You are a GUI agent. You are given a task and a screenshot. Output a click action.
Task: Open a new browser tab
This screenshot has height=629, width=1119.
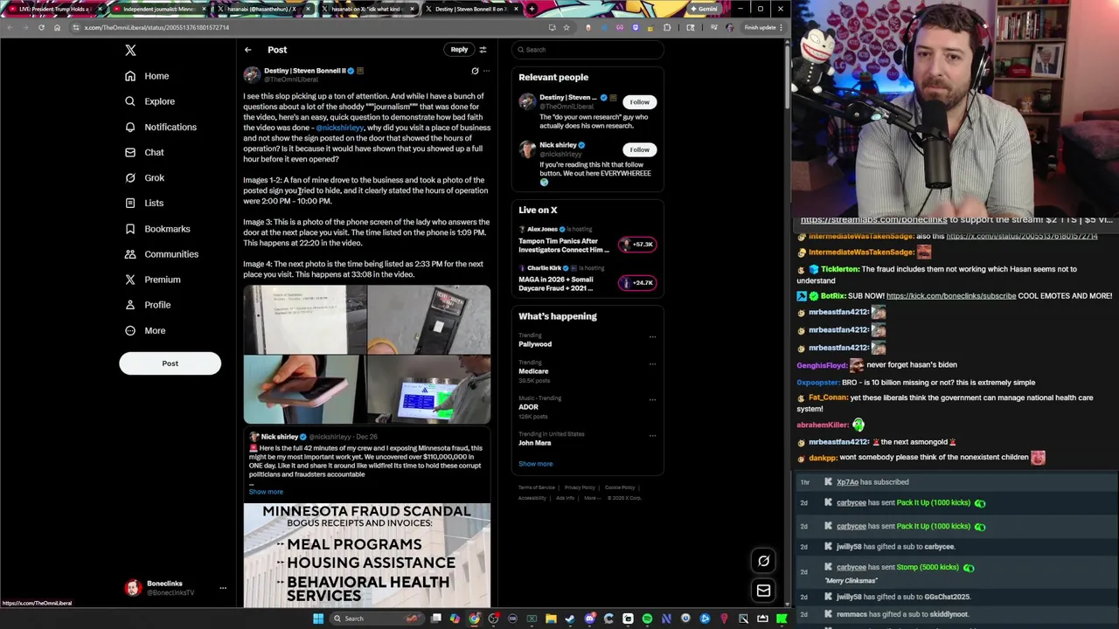point(532,9)
